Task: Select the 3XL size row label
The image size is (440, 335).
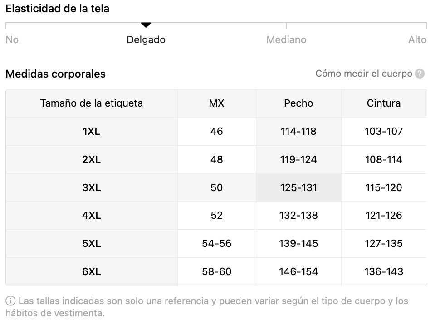Action: coord(92,187)
